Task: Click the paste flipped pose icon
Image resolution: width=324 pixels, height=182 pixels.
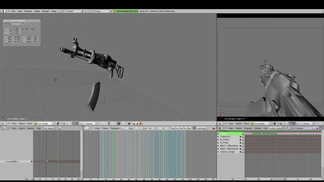Action: (141, 123)
